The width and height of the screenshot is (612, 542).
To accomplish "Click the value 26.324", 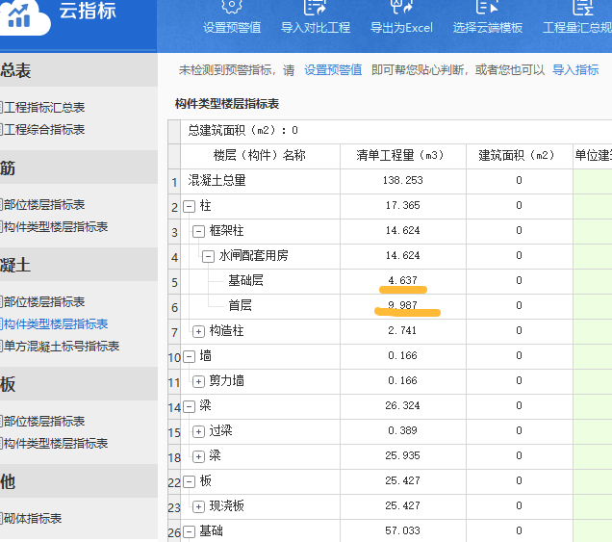I will (402, 405).
